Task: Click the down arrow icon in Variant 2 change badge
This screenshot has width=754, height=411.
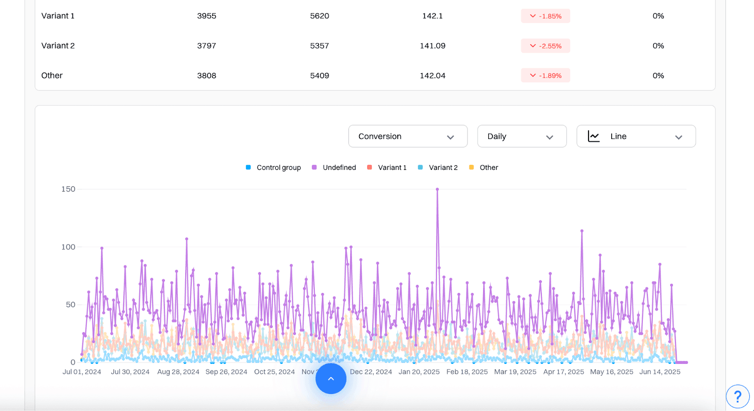Action: (533, 46)
